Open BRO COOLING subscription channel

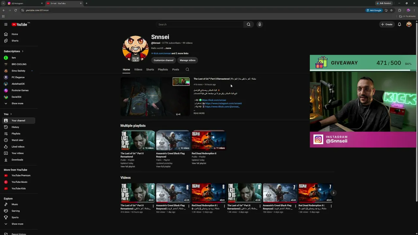point(19,64)
